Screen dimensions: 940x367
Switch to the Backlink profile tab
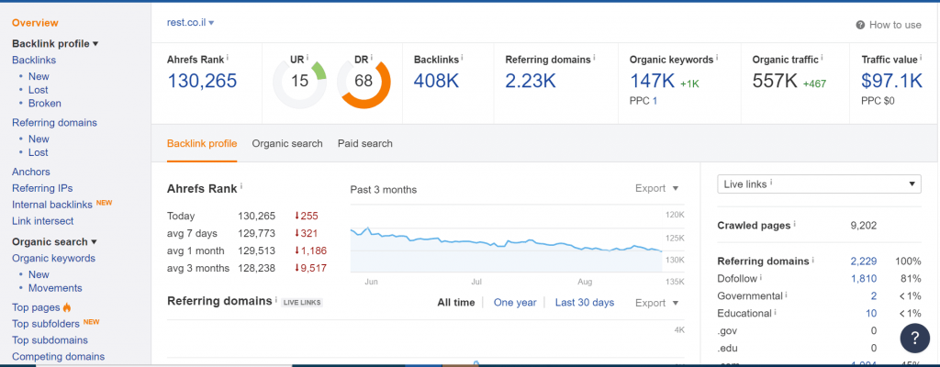(202, 143)
